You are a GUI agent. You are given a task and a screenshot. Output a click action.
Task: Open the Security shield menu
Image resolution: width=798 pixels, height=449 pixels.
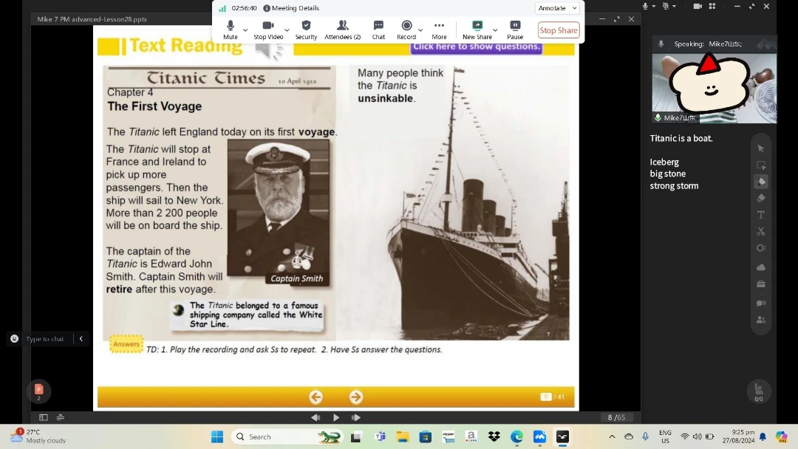(306, 30)
